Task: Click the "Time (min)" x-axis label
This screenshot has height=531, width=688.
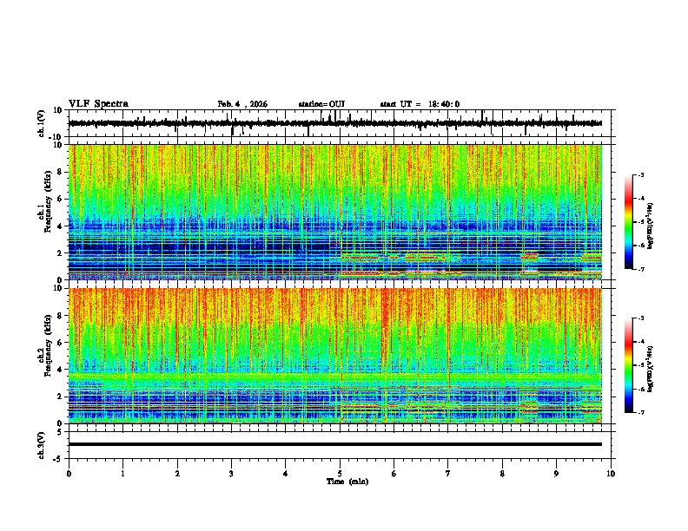Action: click(x=347, y=482)
